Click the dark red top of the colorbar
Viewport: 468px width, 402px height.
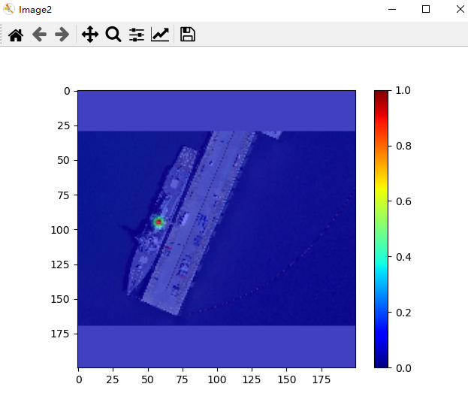(x=382, y=94)
